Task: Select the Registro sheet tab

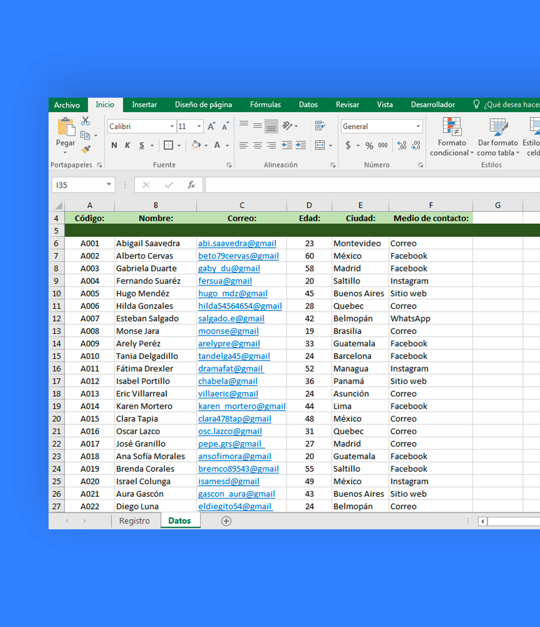Action: coord(134,521)
